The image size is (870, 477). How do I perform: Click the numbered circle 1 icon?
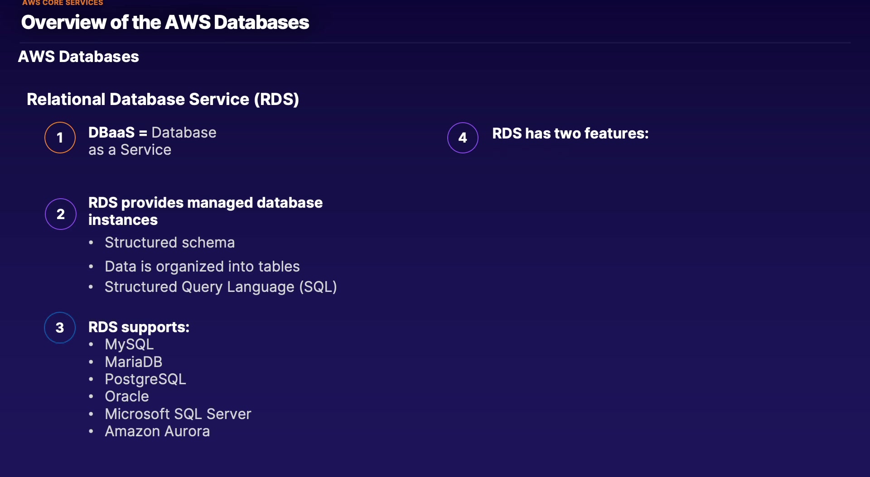pos(60,138)
